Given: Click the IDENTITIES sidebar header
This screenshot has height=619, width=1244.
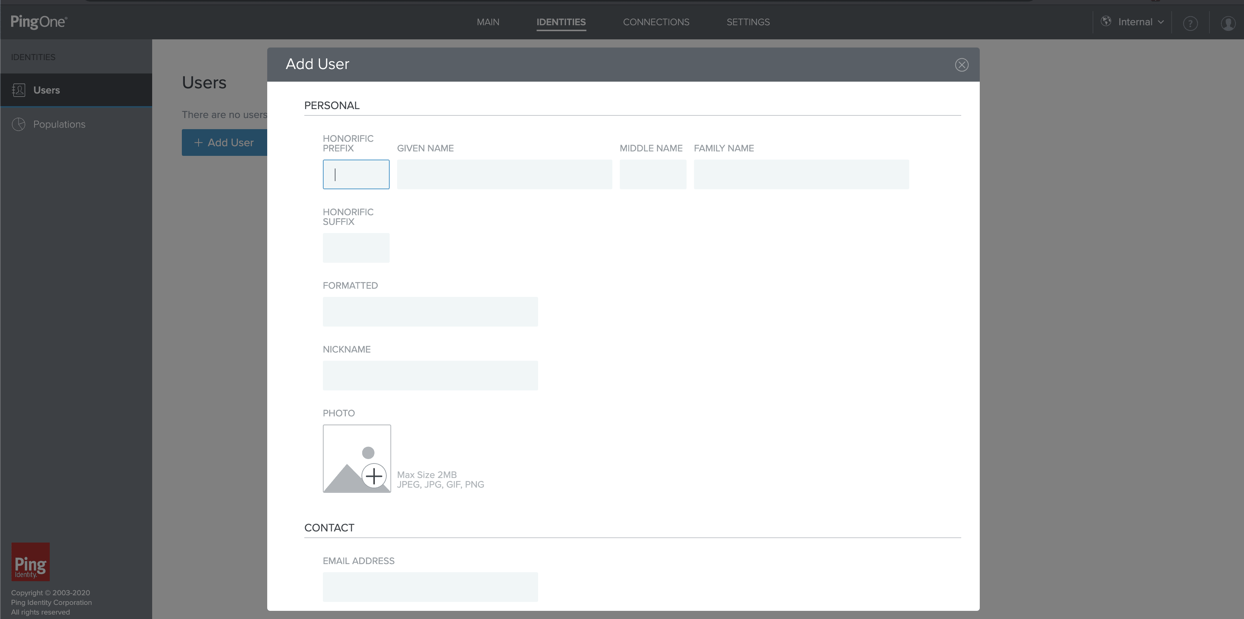Looking at the screenshot, I should pos(33,57).
